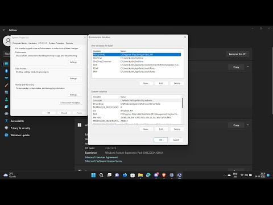Screen dimensions: 273x205
Task: Open taskbar Search magnifier icon
Action: tap(101, 175)
